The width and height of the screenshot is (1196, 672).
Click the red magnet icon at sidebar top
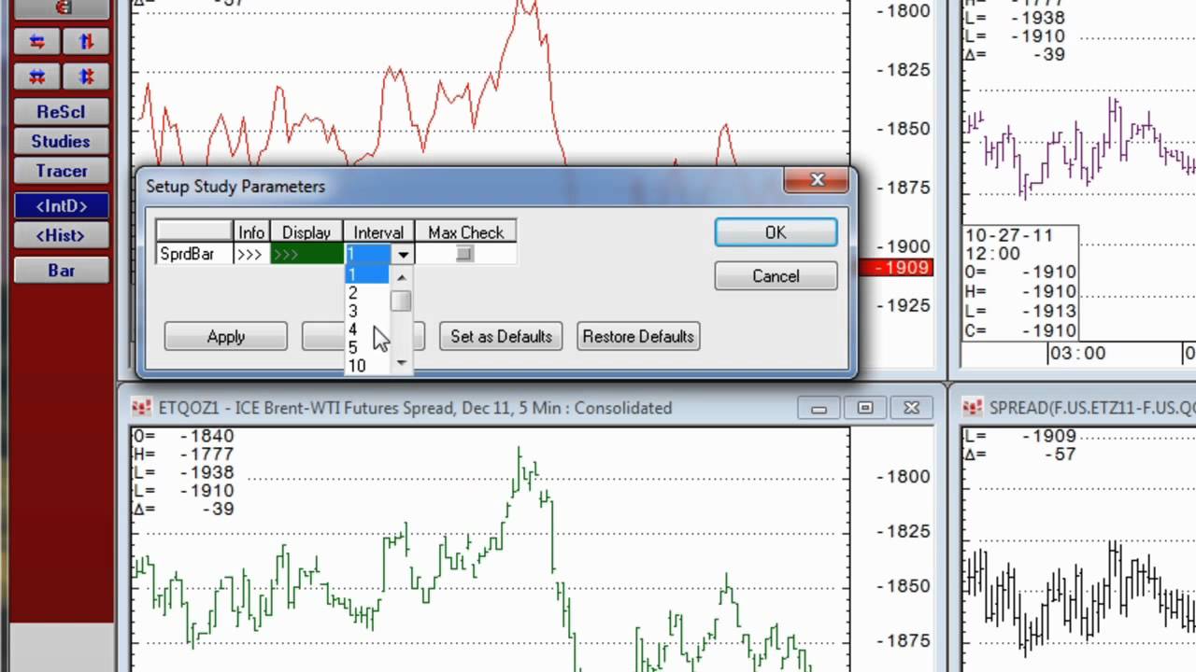point(62,8)
